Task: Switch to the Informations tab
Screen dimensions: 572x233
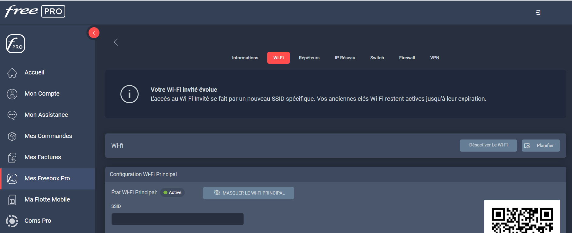Action: (x=245, y=58)
